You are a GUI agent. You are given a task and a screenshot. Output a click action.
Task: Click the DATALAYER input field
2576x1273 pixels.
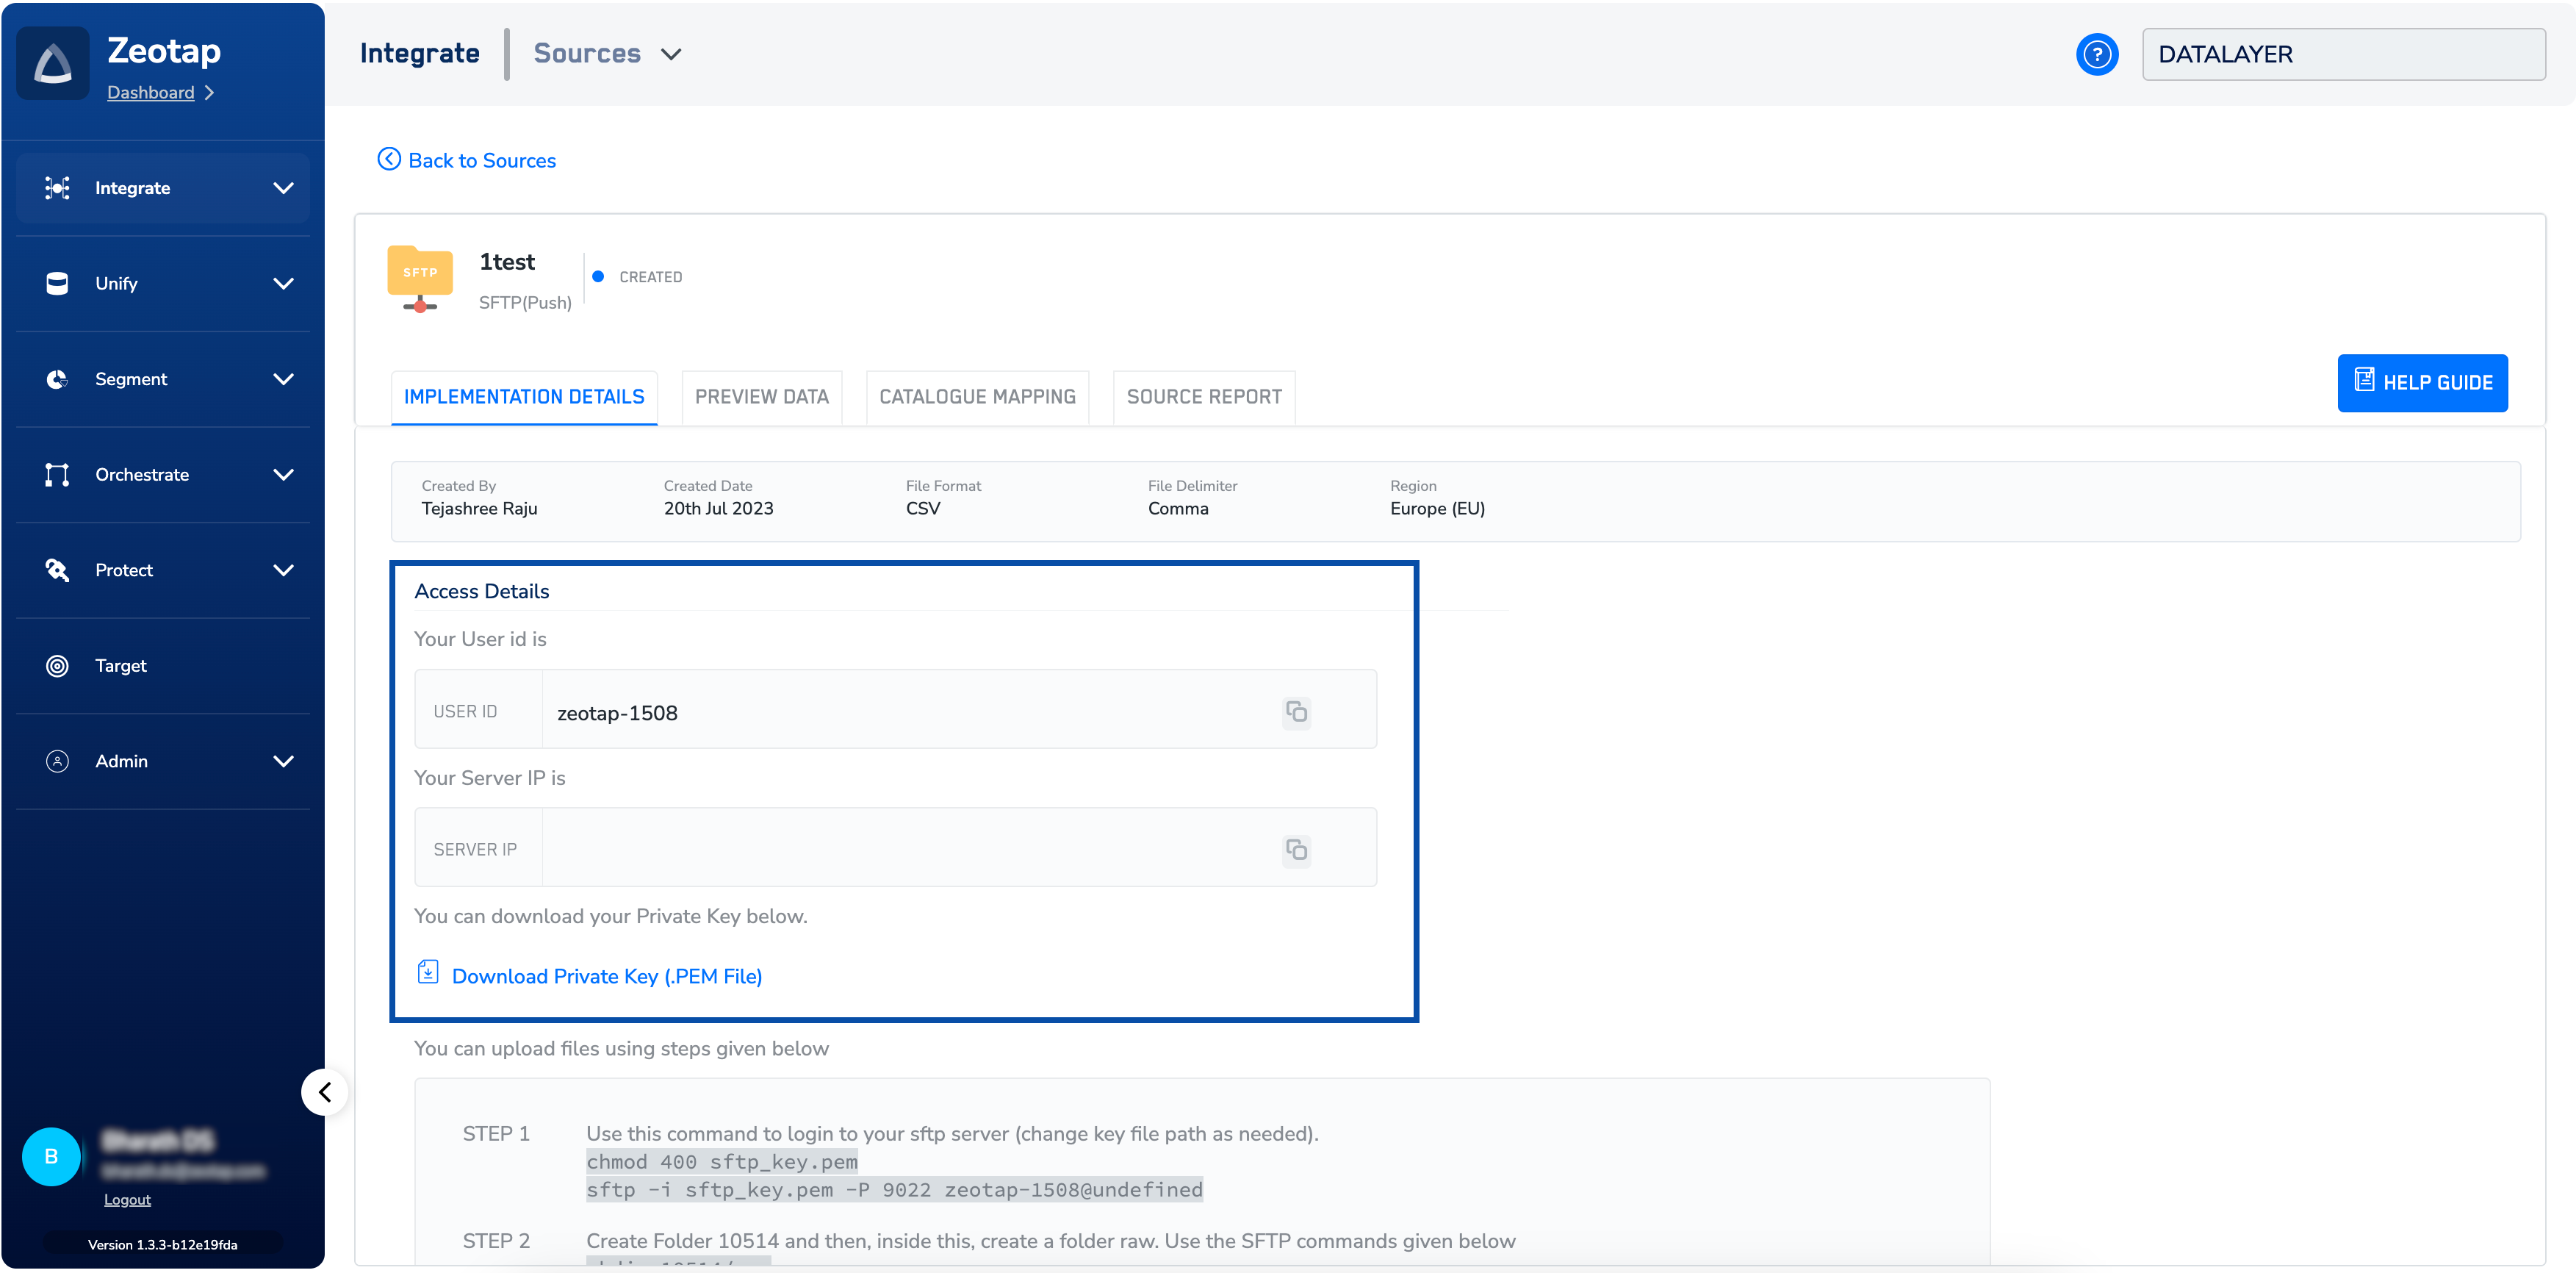(x=2342, y=54)
